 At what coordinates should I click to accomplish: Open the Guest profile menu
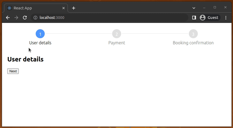pos(209,18)
